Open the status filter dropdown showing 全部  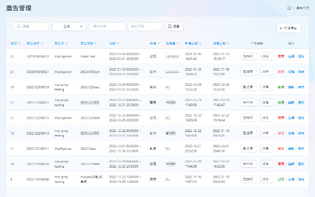(69, 26)
